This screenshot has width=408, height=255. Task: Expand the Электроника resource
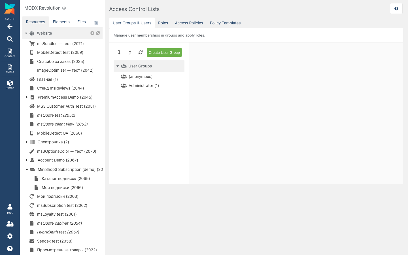pos(27,142)
